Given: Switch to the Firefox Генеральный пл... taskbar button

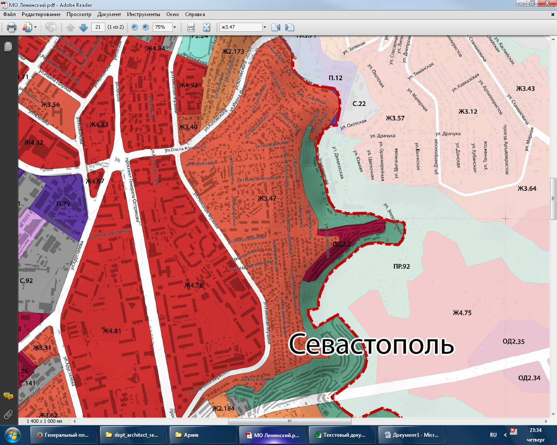Looking at the screenshot, I should (x=64, y=435).
